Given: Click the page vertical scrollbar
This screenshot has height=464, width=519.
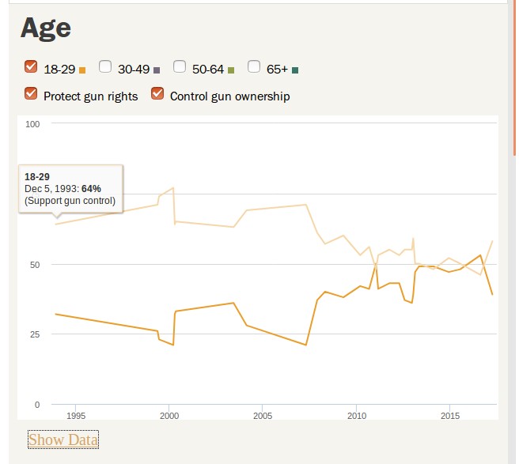Looking at the screenshot, I should coord(513,237).
